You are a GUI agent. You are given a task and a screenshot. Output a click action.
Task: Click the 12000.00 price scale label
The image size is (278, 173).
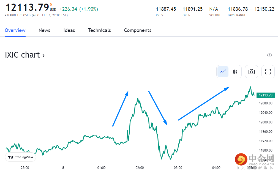click(x=266, y=122)
